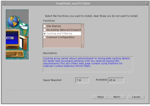The width and height of the screenshot is (150, 106).
Task: Proceed with the Next button
Action: [x=117, y=97]
